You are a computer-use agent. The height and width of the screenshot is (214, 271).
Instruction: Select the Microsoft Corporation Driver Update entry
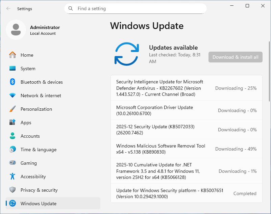point(187,110)
